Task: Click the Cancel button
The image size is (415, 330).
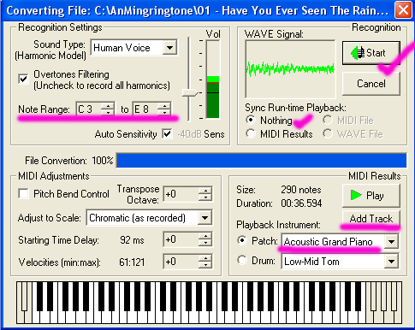Action: 371,84
